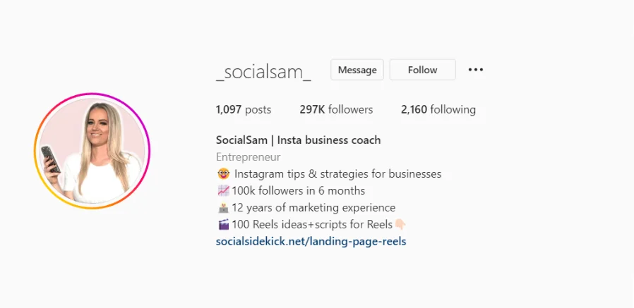Click the chart emoji before 100k followers
This screenshot has width=634, height=308.
(x=223, y=190)
